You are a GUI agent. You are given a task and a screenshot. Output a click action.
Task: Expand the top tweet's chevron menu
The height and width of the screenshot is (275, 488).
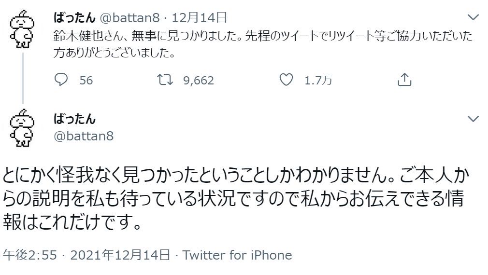tap(474, 18)
